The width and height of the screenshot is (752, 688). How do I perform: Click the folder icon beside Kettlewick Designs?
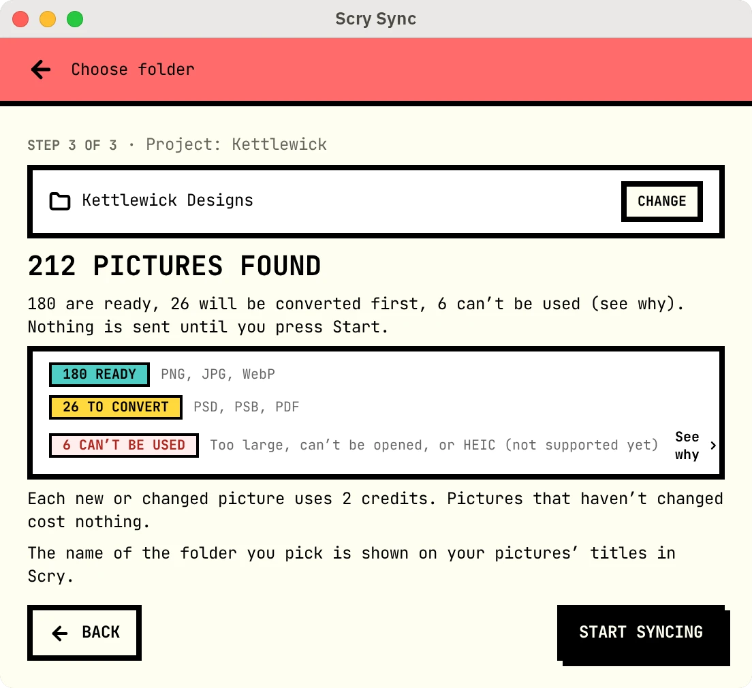click(60, 201)
